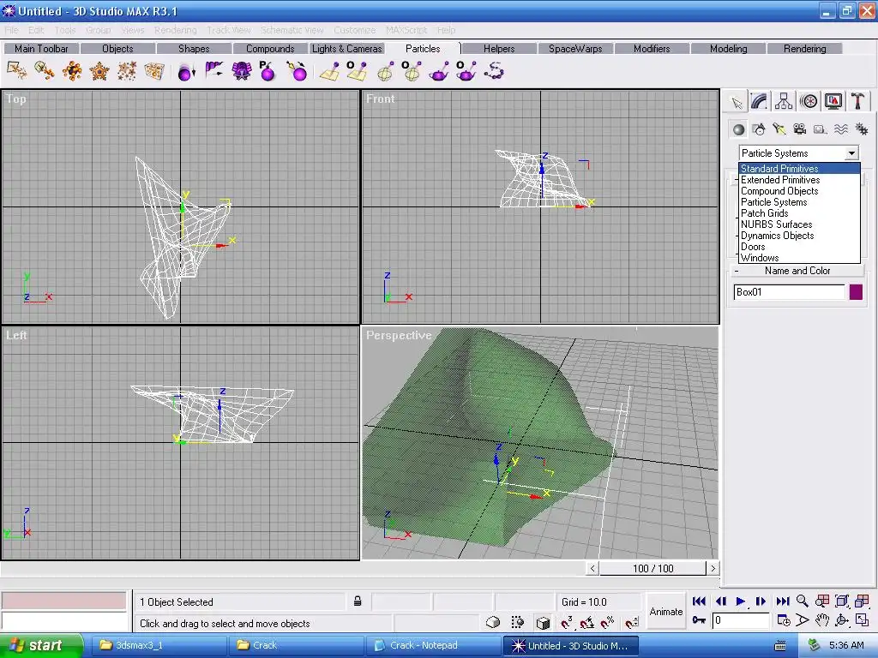Toggle degradation override box icon
This screenshot has width=878, height=658.
pyautogui.click(x=493, y=622)
